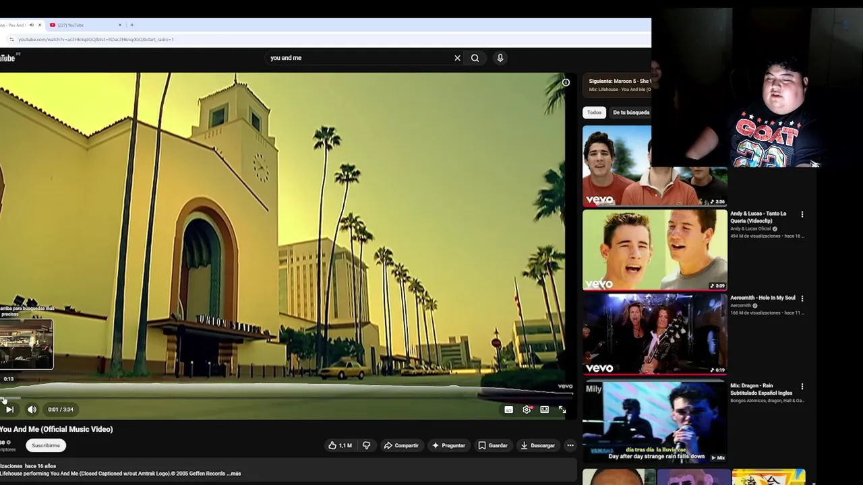This screenshot has width=863, height=485.
Task: Click the Compartir button
Action: [x=401, y=445]
